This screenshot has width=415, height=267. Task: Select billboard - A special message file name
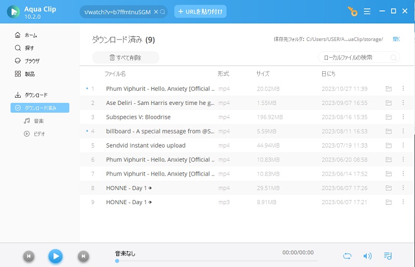160,131
